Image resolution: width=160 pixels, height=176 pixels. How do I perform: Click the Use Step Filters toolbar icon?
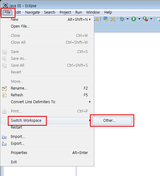[113, 19]
